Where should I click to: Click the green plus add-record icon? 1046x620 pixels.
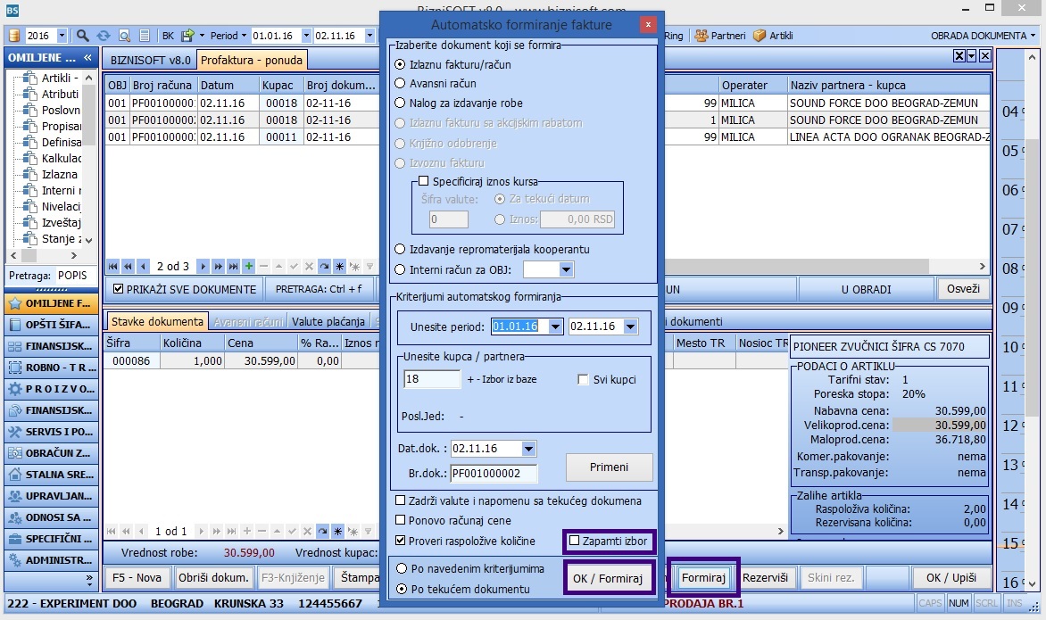point(249,266)
